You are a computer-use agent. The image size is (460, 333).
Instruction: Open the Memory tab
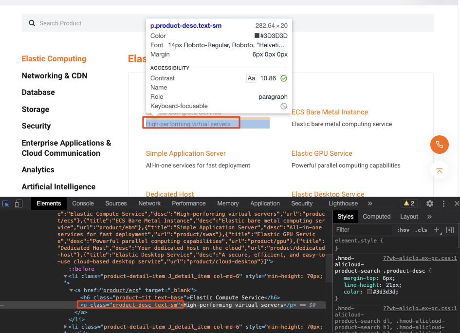(228, 203)
